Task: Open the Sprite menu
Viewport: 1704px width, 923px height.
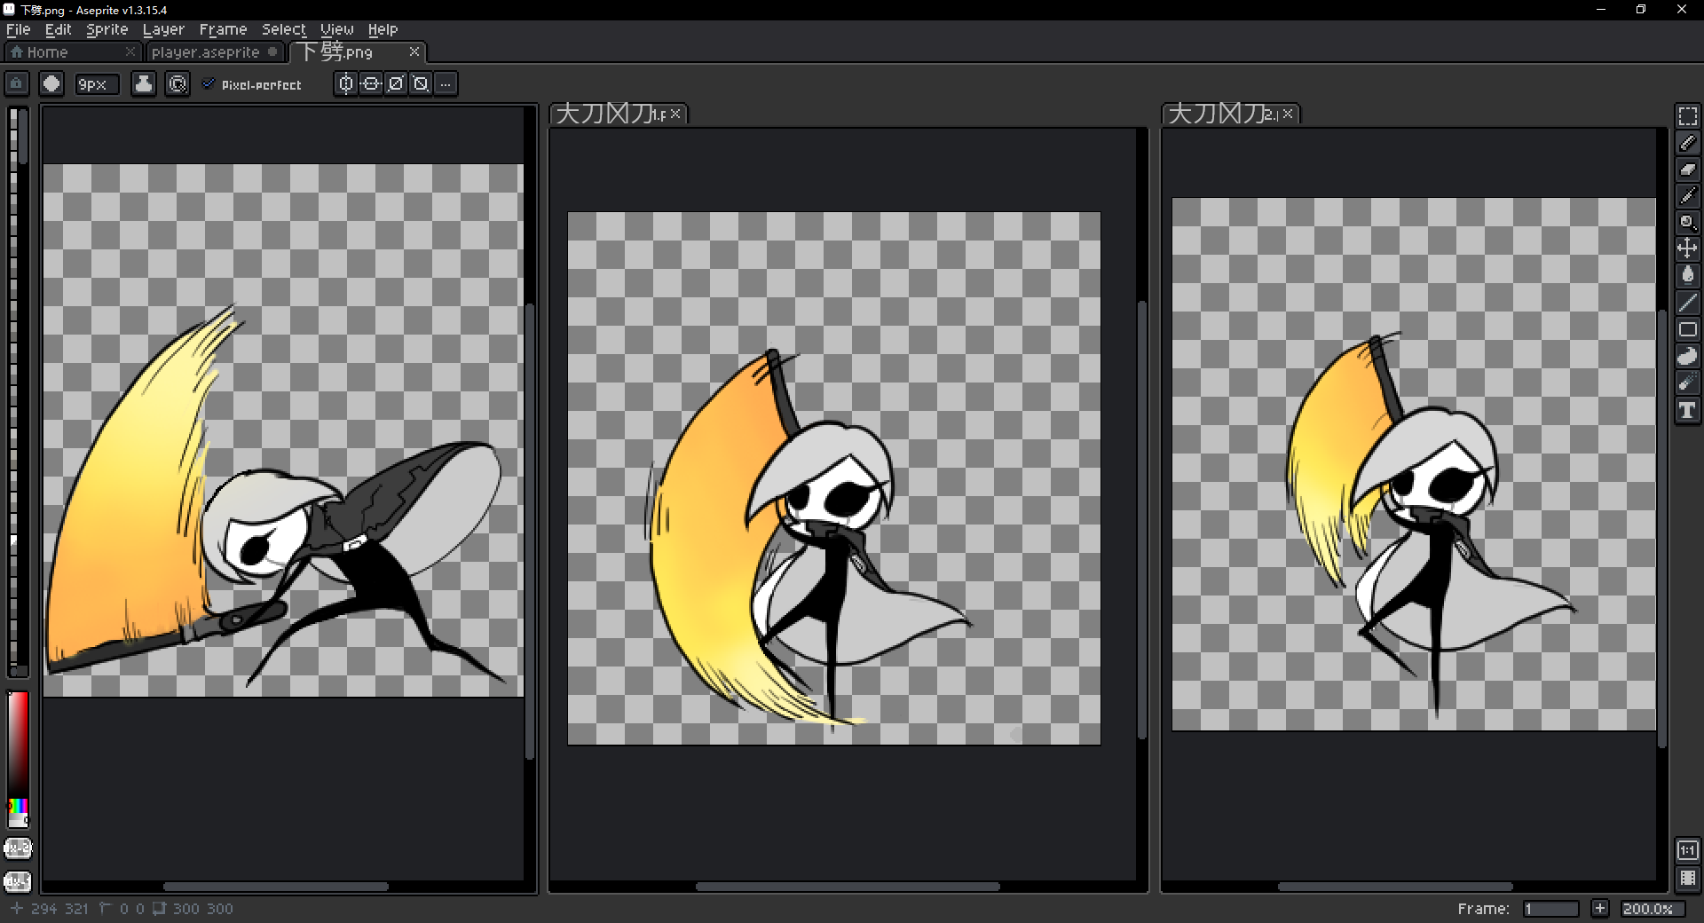Action: [106, 29]
